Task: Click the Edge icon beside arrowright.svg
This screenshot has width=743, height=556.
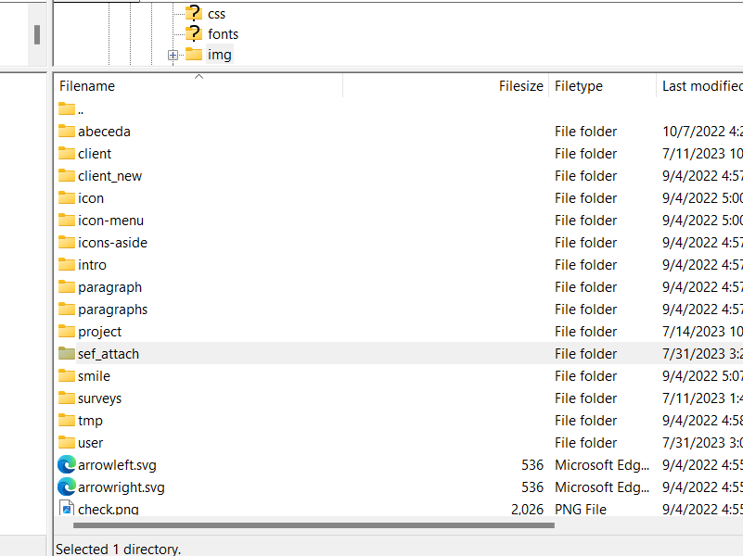Action: pos(67,487)
